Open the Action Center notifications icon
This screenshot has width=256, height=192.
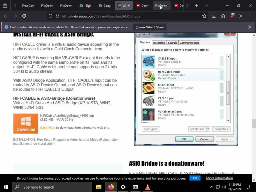tap(248, 187)
